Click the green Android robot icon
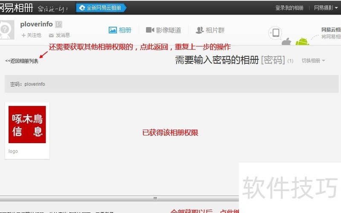 (302, 42)
